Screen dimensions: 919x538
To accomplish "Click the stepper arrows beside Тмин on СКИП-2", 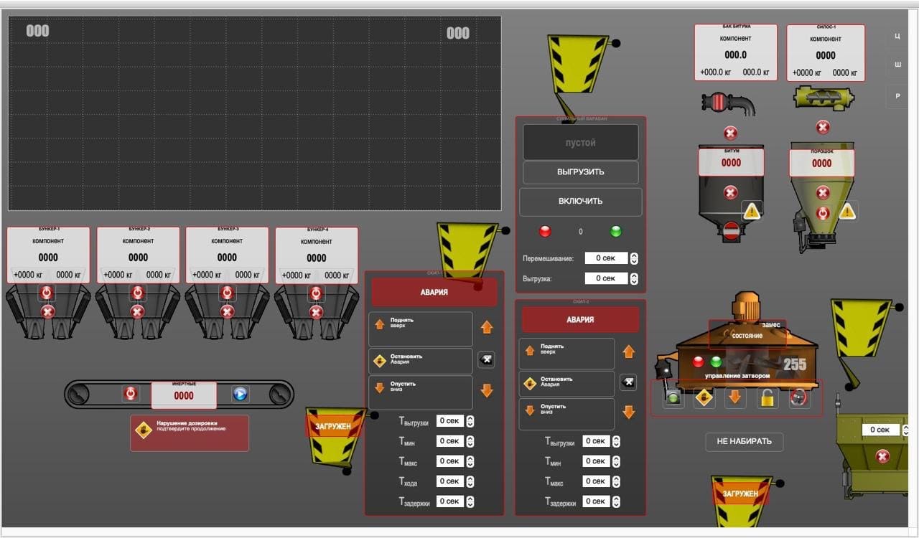I will (x=615, y=461).
